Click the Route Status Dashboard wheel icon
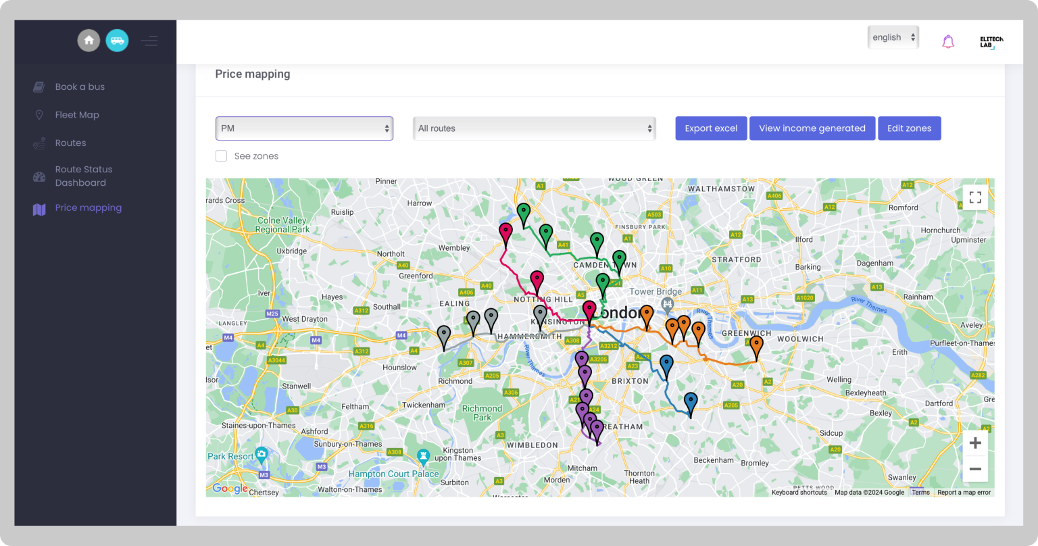The height and width of the screenshot is (546, 1038). [x=39, y=176]
